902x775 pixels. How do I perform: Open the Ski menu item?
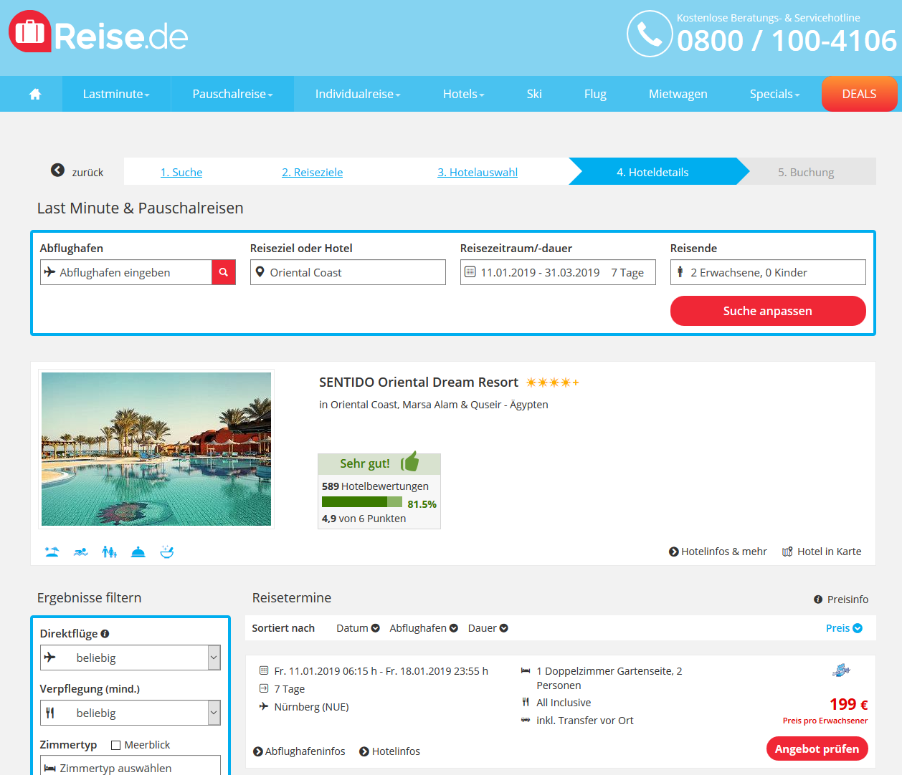coord(534,94)
